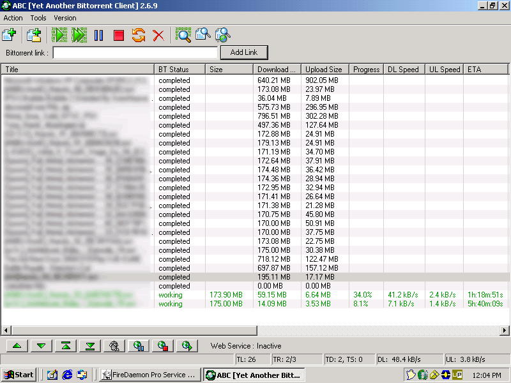Sort by the BT Status column header
This screenshot has width=511, height=383.
point(179,70)
